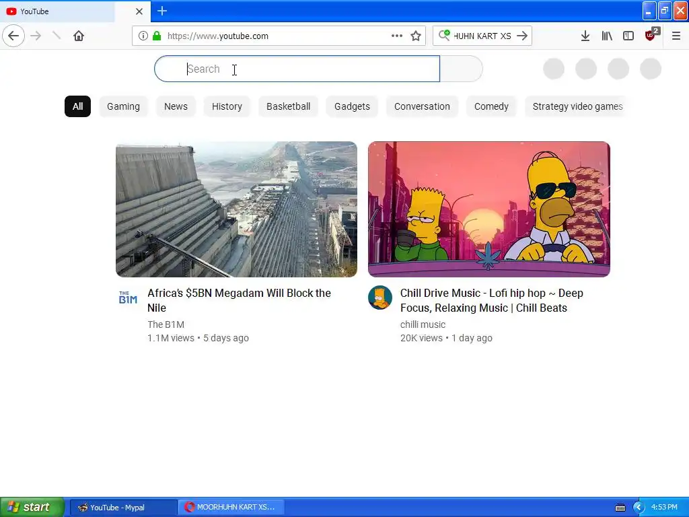689x517 pixels.
Task: Click the URL address bar text
Action: pos(217,36)
